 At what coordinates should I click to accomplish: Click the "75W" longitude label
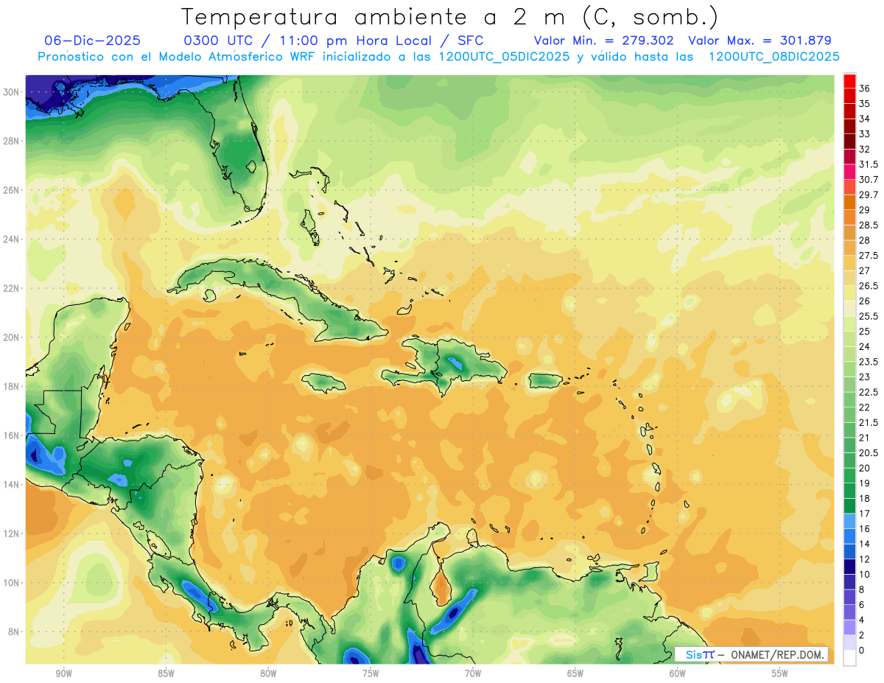pyautogui.click(x=371, y=673)
